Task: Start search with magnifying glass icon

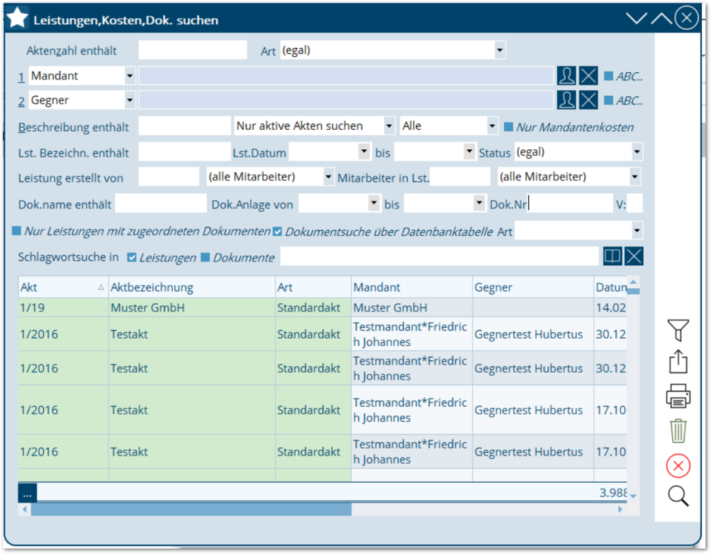Action: (x=678, y=496)
